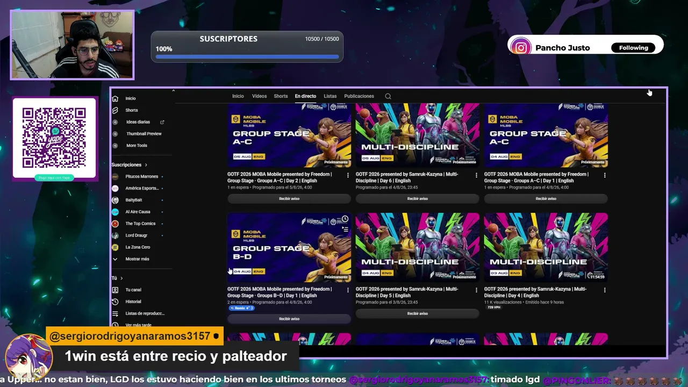Open the Shorts icon in sidebar
Screen dimensions: 688x387
(x=115, y=110)
